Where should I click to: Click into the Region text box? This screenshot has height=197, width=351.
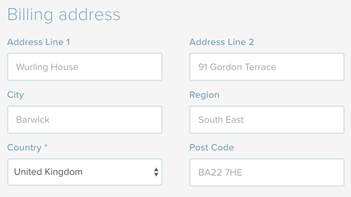pos(267,119)
